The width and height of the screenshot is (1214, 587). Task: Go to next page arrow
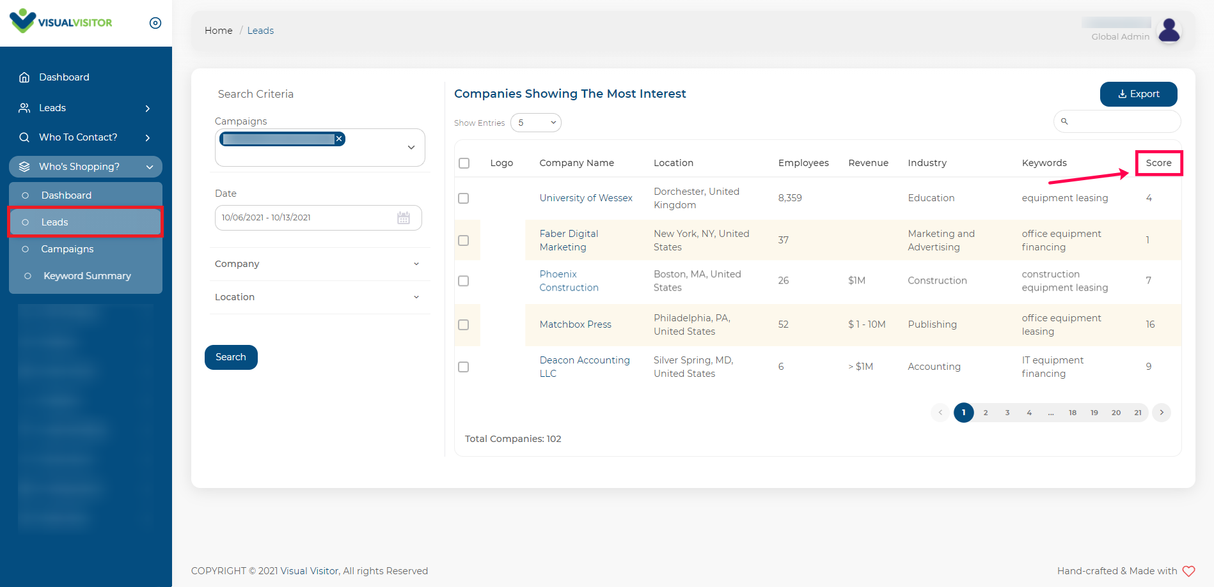(x=1162, y=413)
